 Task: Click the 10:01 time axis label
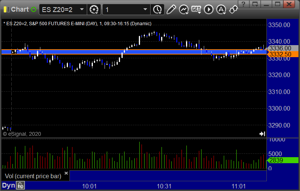tap(89, 186)
